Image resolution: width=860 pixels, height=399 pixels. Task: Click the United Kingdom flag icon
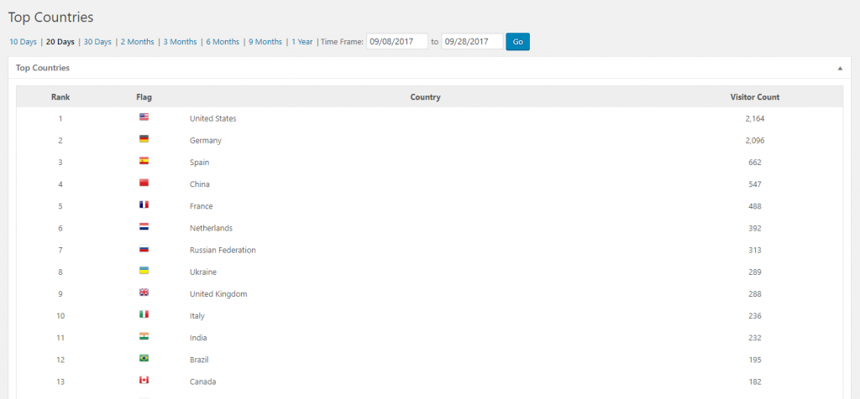144,293
